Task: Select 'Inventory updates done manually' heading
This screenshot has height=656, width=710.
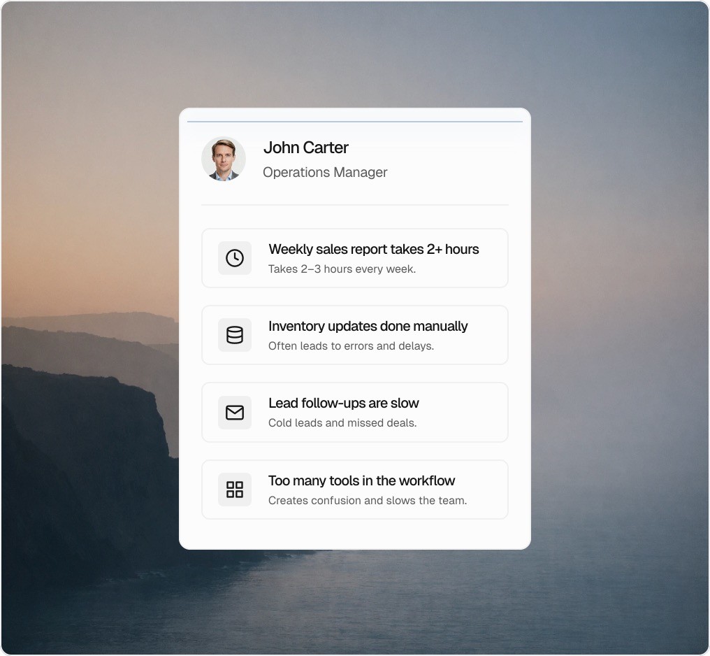Action: (x=368, y=326)
